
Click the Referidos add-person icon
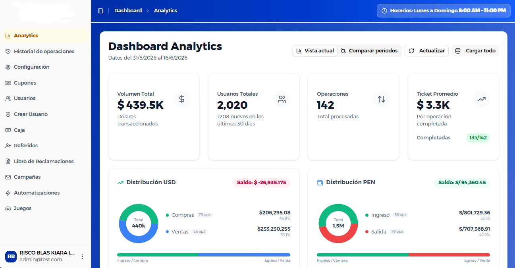(x=8, y=146)
